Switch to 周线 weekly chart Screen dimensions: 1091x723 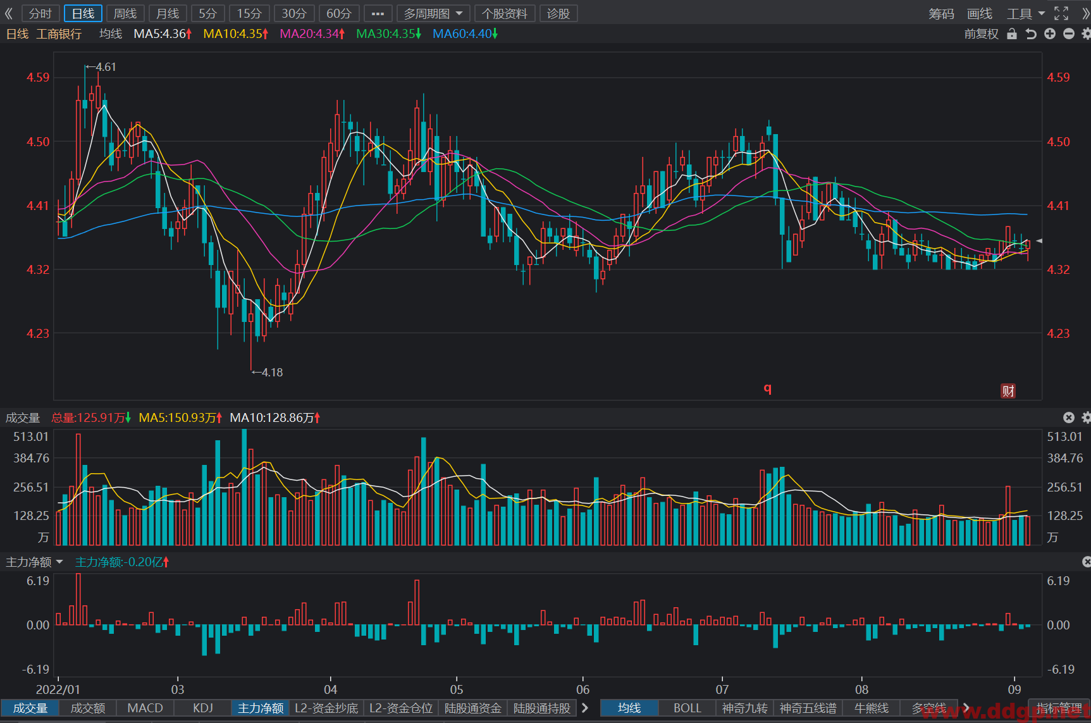[125, 13]
